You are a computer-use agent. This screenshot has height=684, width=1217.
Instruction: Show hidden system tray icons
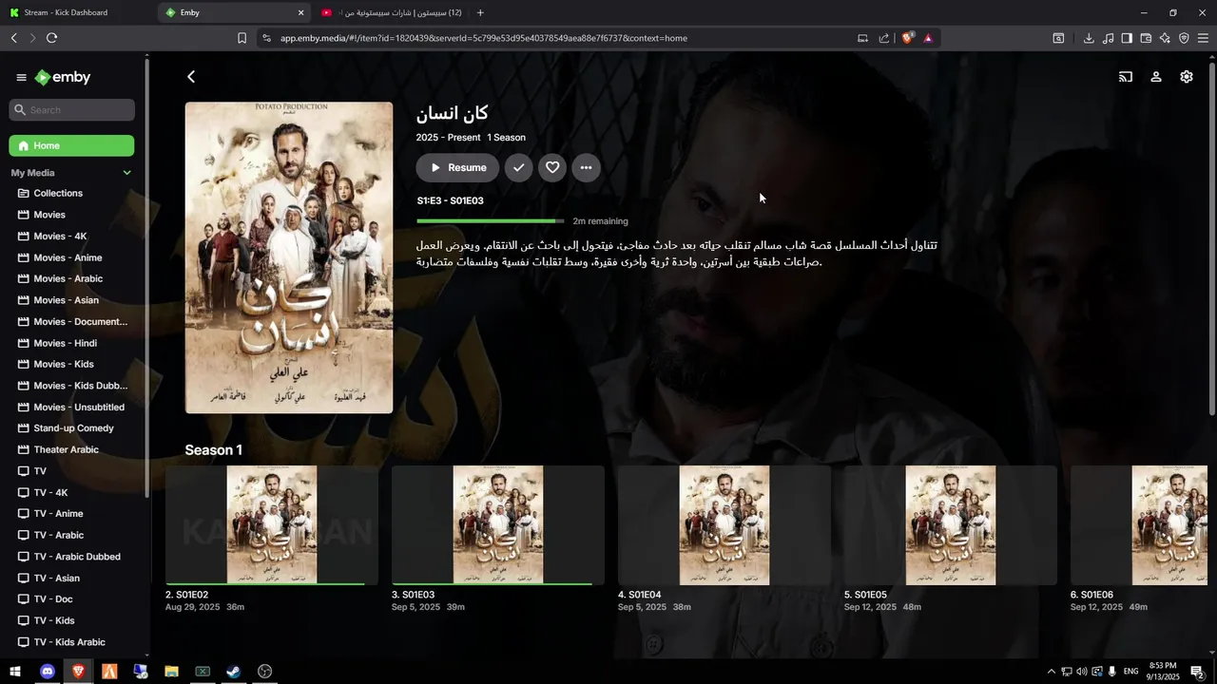(x=1051, y=671)
